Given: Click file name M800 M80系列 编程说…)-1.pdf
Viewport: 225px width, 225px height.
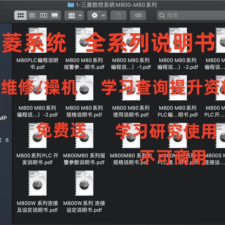Looking at the screenshot, I should 131,64.
